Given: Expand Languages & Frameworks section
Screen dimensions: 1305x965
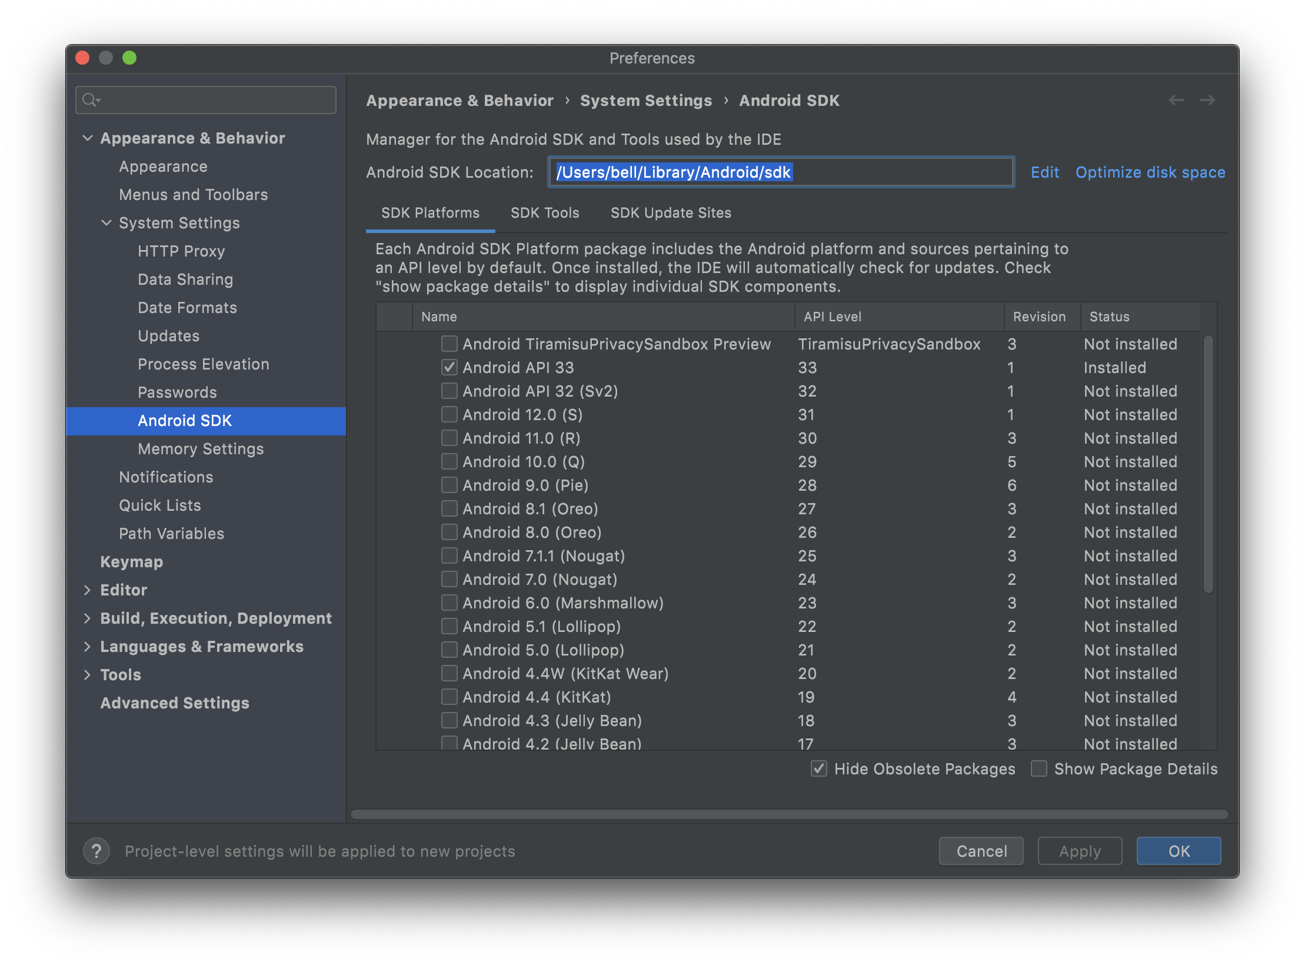Looking at the screenshot, I should 88,647.
